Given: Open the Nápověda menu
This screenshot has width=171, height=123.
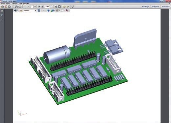Looking at the screenshot, I should pos(26,4).
